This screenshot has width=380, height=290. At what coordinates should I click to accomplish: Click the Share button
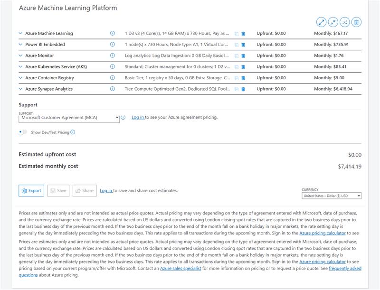click(85, 191)
